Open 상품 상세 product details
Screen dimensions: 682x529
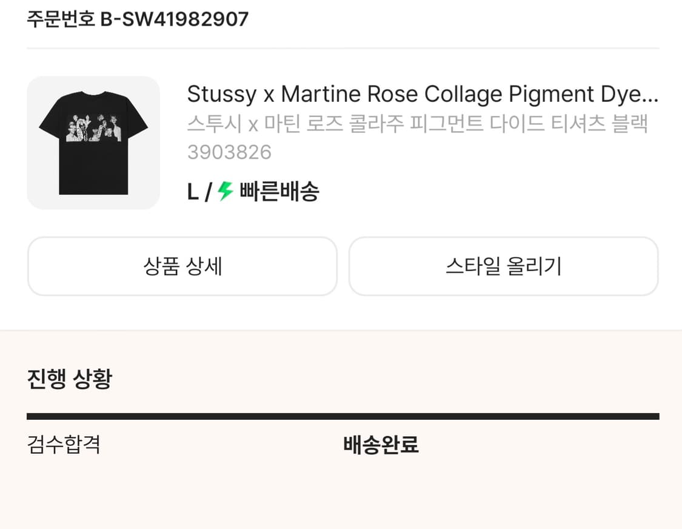(x=182, y=266)
